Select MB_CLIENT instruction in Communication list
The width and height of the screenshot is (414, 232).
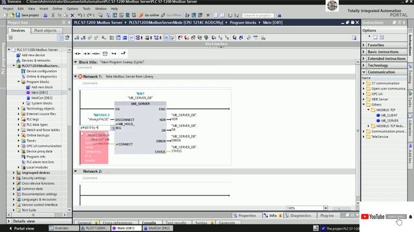(387, 115)
